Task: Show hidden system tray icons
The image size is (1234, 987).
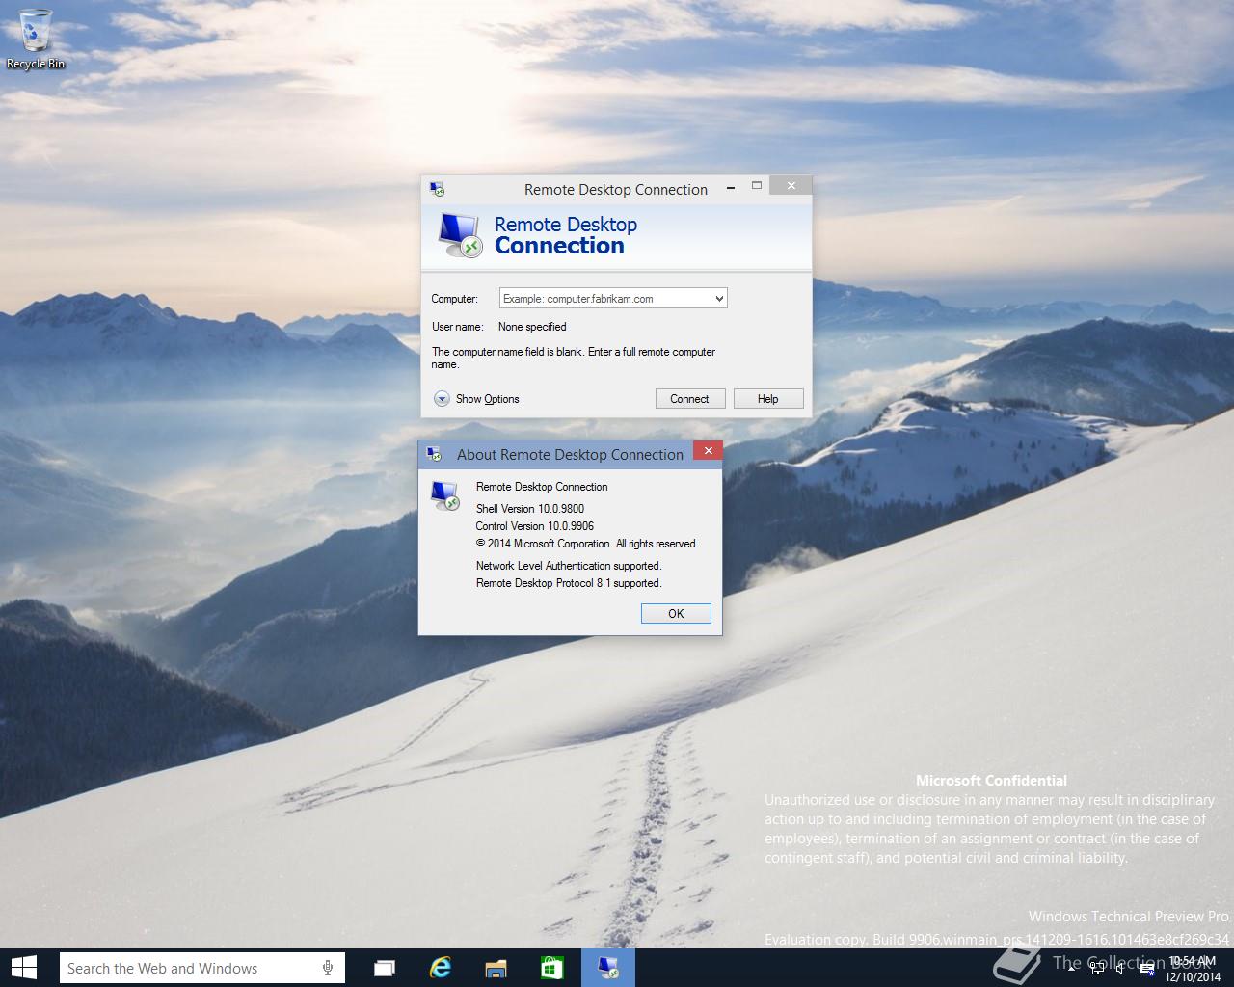Action: pos(1072,969)
